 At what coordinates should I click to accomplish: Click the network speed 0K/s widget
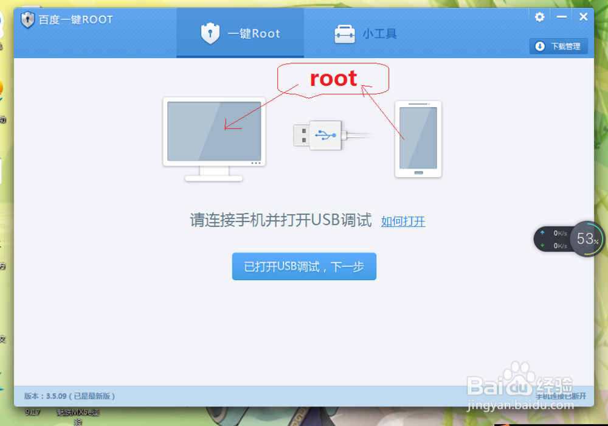(553, 239)
